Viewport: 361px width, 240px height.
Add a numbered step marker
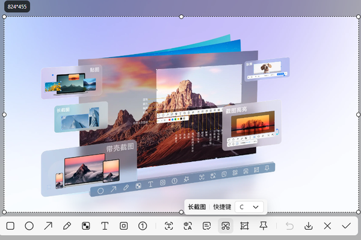(143, 226)
